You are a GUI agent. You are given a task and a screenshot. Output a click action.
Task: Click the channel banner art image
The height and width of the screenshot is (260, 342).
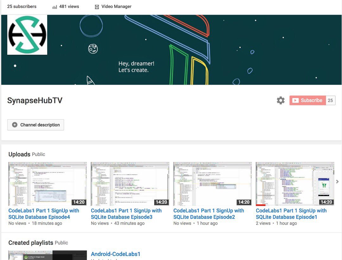tap(171, 50)
